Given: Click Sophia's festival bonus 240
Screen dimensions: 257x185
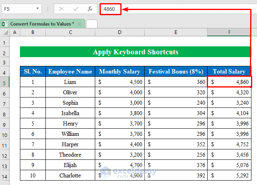Looking at the screenshot, I should coord(176,103).
